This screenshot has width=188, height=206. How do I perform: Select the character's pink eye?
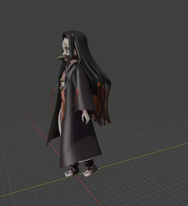67,50
